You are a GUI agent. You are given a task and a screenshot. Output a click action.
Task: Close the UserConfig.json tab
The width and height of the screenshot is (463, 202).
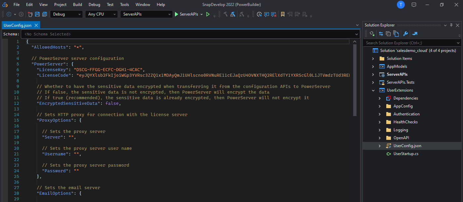(x=36, y=25)
